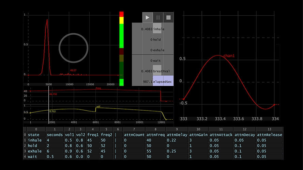Click the attnRelease column header

tap(269, 135)
